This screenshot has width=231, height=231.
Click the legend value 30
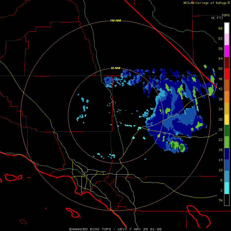click(220, 119)
